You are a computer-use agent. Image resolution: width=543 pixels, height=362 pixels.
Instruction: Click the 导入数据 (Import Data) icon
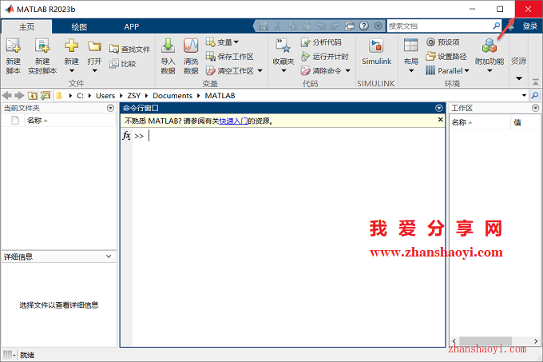168,46
